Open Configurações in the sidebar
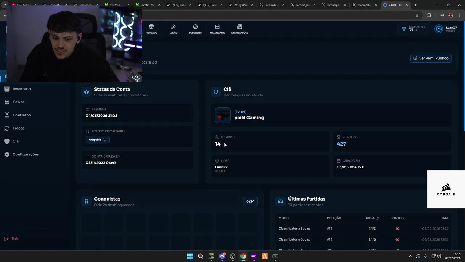 click(x=25, y=154)
